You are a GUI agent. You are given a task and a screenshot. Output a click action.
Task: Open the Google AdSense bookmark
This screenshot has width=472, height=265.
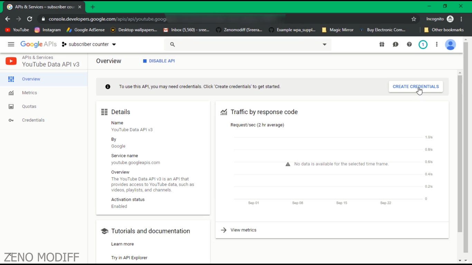85,30
